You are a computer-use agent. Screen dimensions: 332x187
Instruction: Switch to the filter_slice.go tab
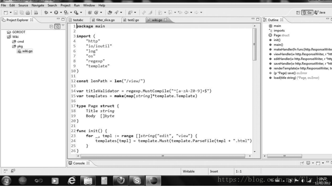(x=104, y=20)
